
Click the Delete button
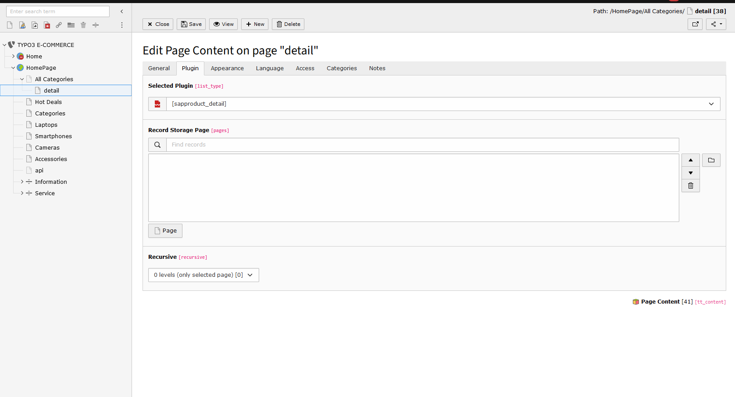[288, 24]
